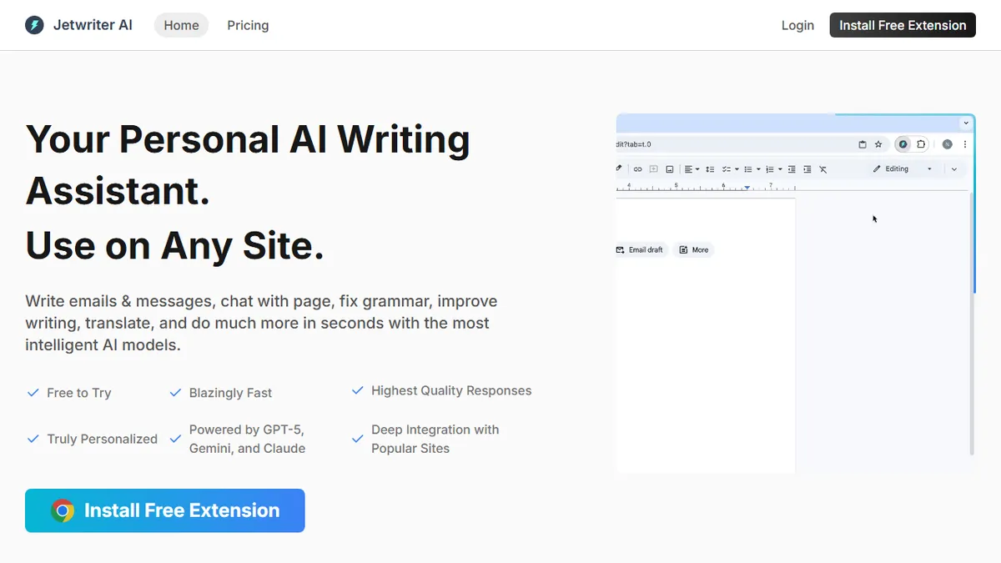Expand the align dropdown arrow in demo toolbar
Image resolution: width=1001 pixels, height=563 pixels.
[697, 169]
